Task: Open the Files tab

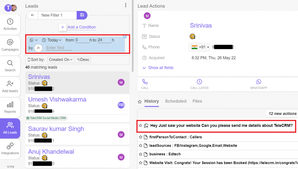Action: click(x=197, y=101)
